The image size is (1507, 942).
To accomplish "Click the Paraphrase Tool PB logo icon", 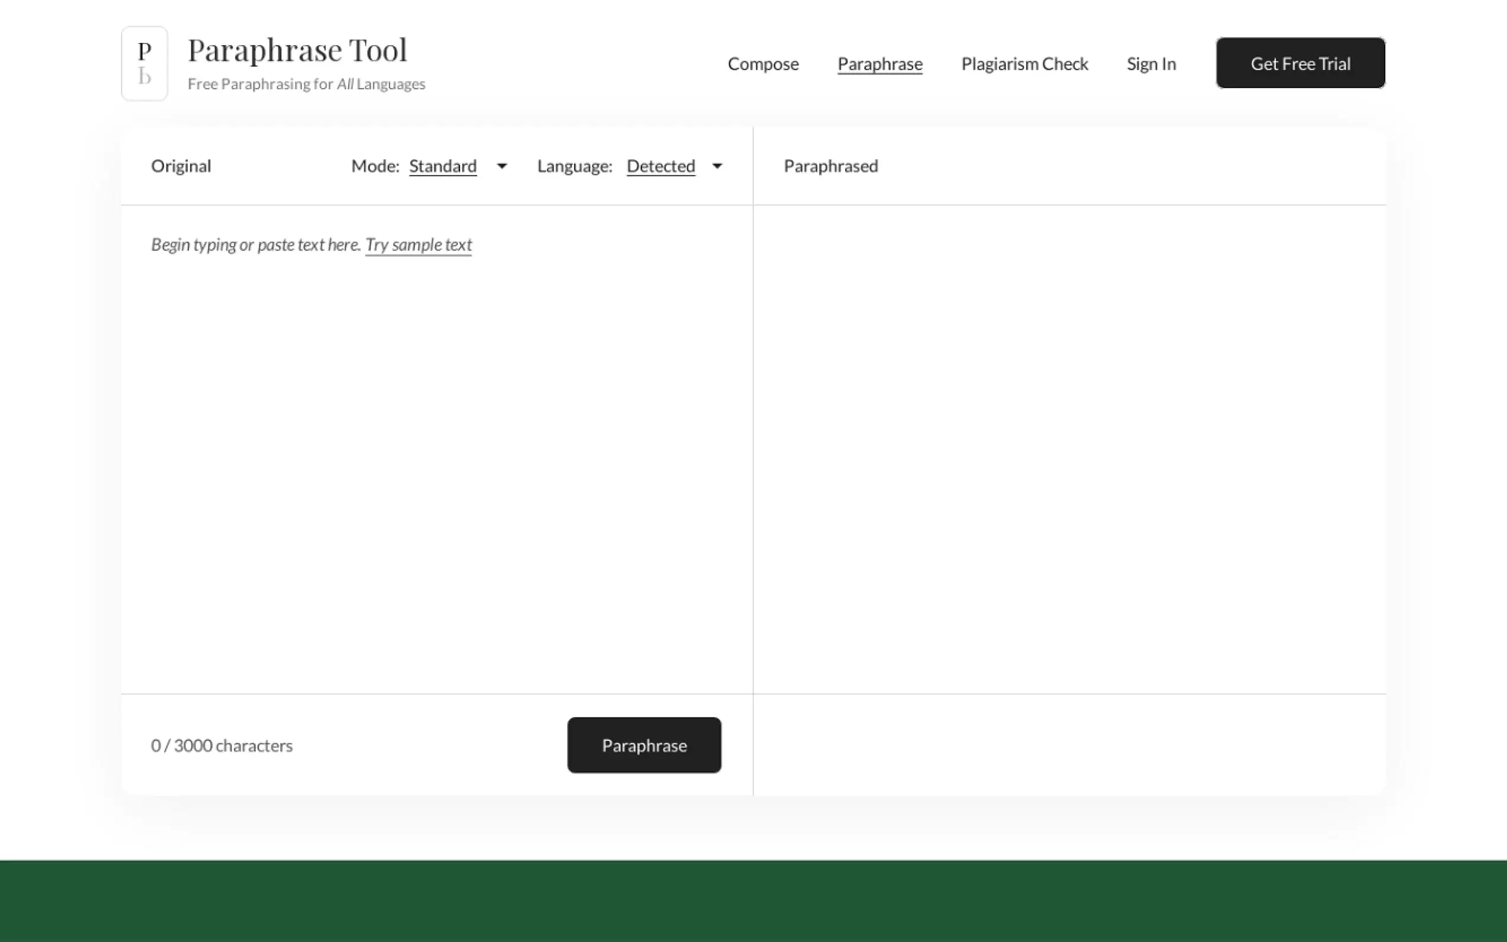I will pos(145,63).
